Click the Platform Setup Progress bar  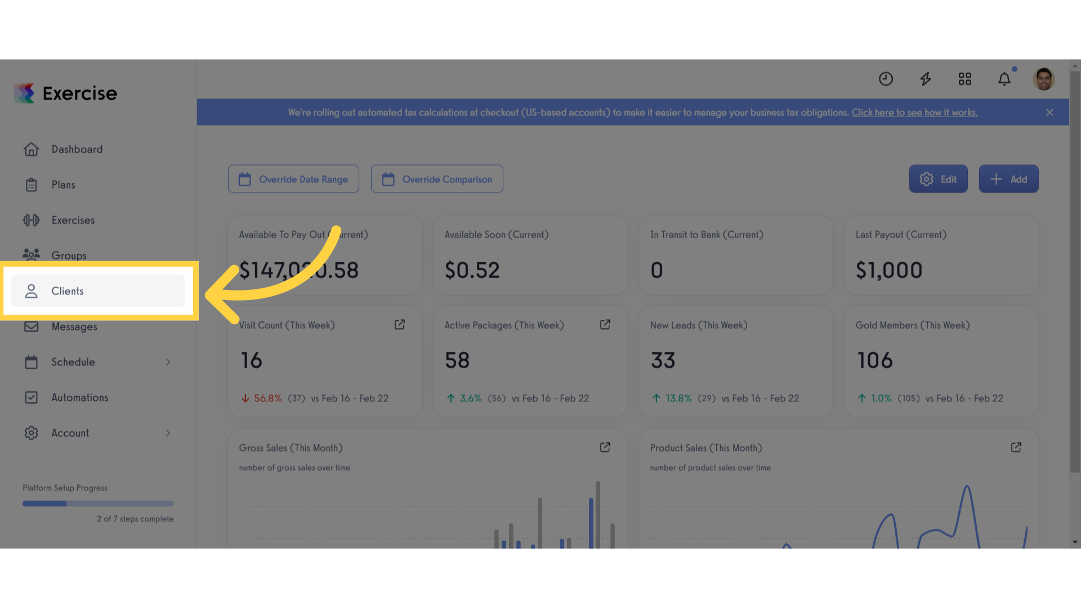click(x=98, y=504)
